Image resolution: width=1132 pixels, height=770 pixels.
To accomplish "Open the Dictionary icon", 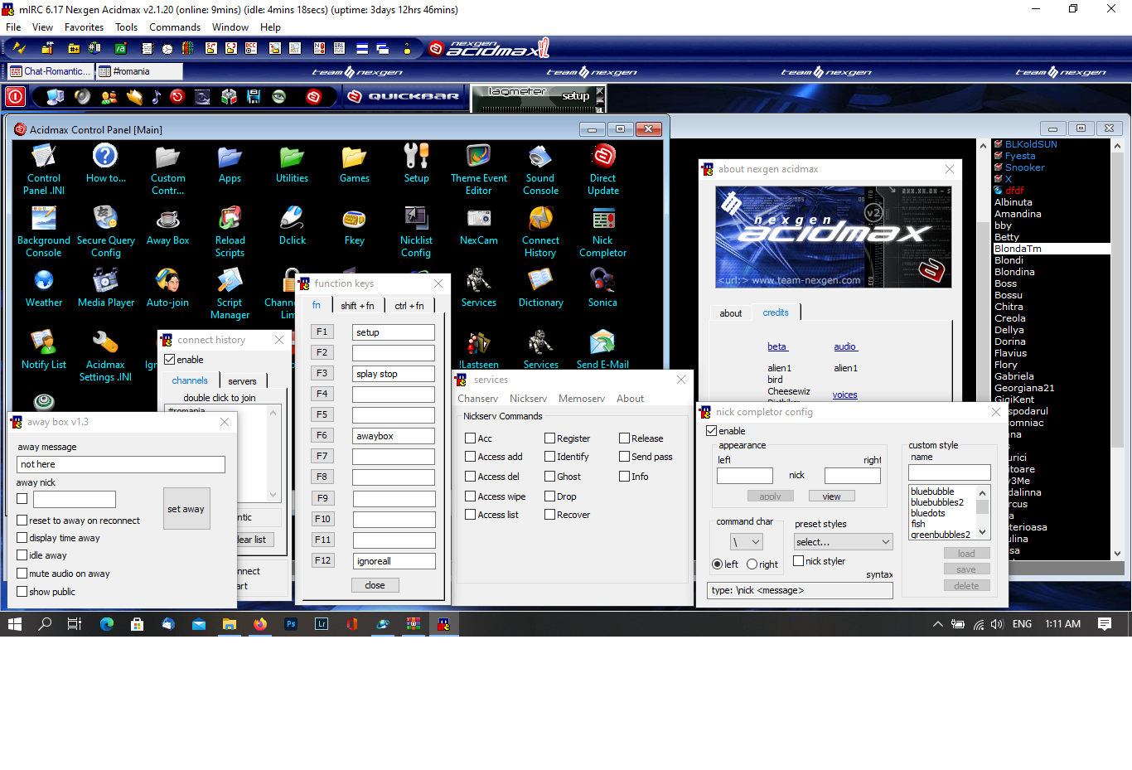I will click(540, 287).
